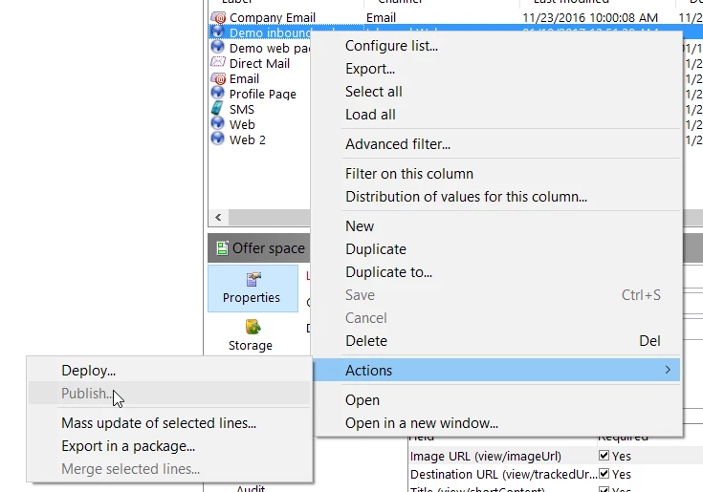Choose Duplicate to... menu entry
This screenshot has width=703, height=492.
tap(388, 272)
